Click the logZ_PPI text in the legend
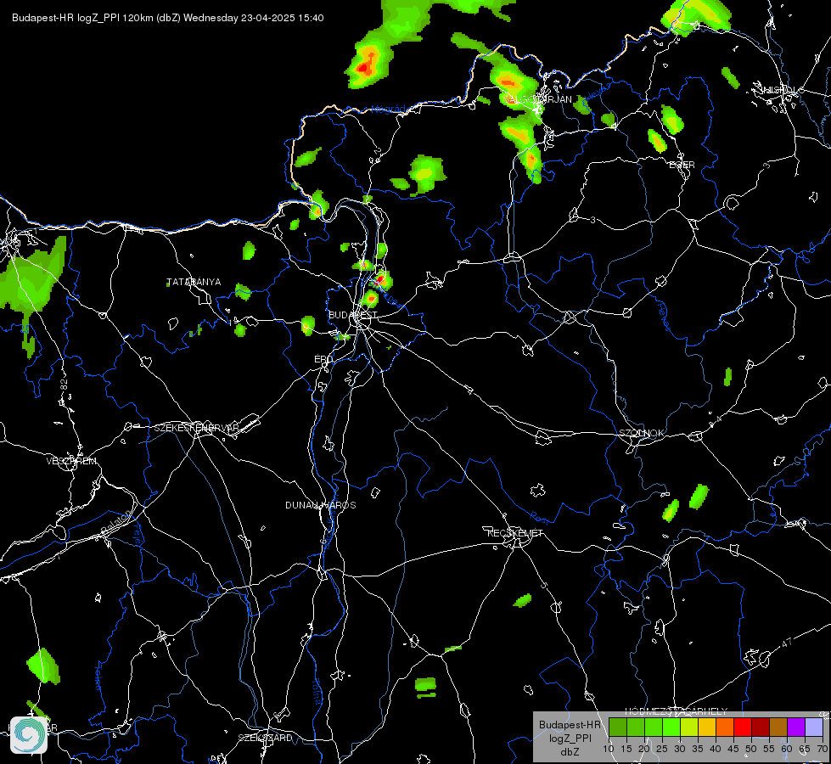This screenshot has width=831, height=764. tap(570, 739)
